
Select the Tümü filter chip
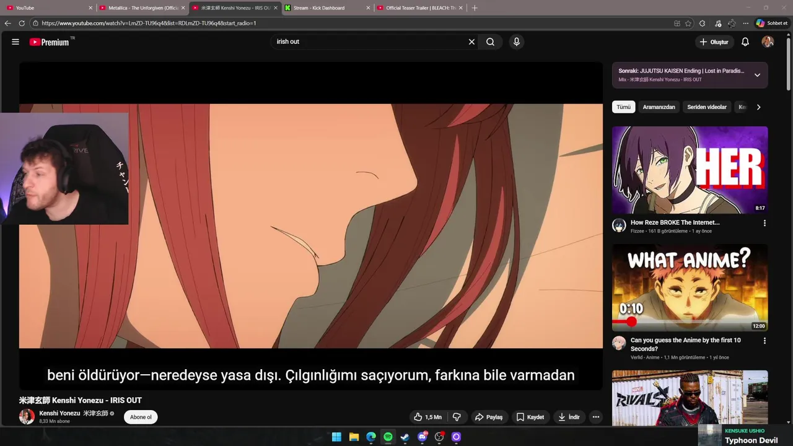coord(624,107)
